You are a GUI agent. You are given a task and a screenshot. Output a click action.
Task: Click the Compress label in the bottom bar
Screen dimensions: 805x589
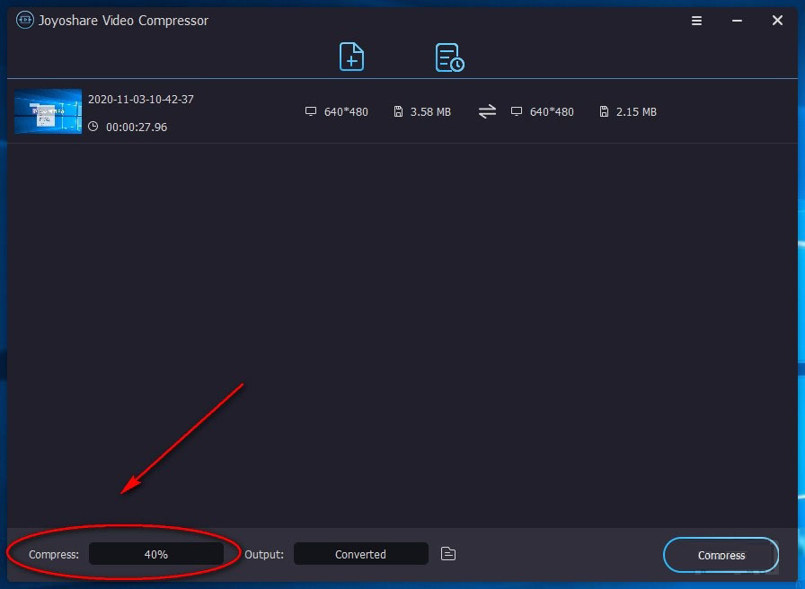[x=53, y=554]
